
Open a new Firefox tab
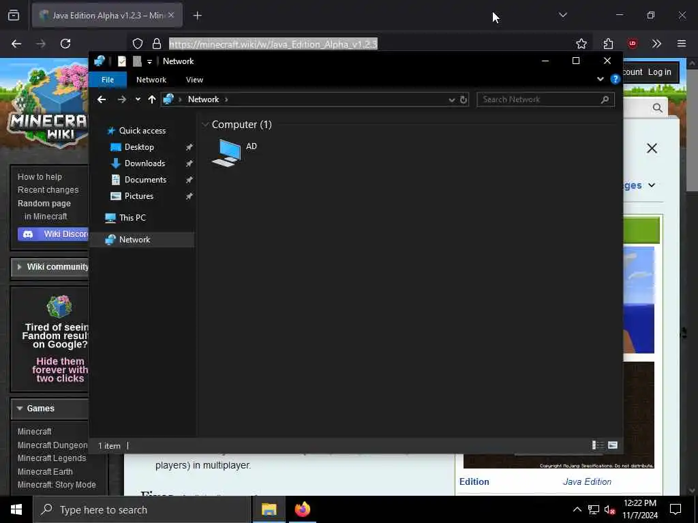pos(198,16)
